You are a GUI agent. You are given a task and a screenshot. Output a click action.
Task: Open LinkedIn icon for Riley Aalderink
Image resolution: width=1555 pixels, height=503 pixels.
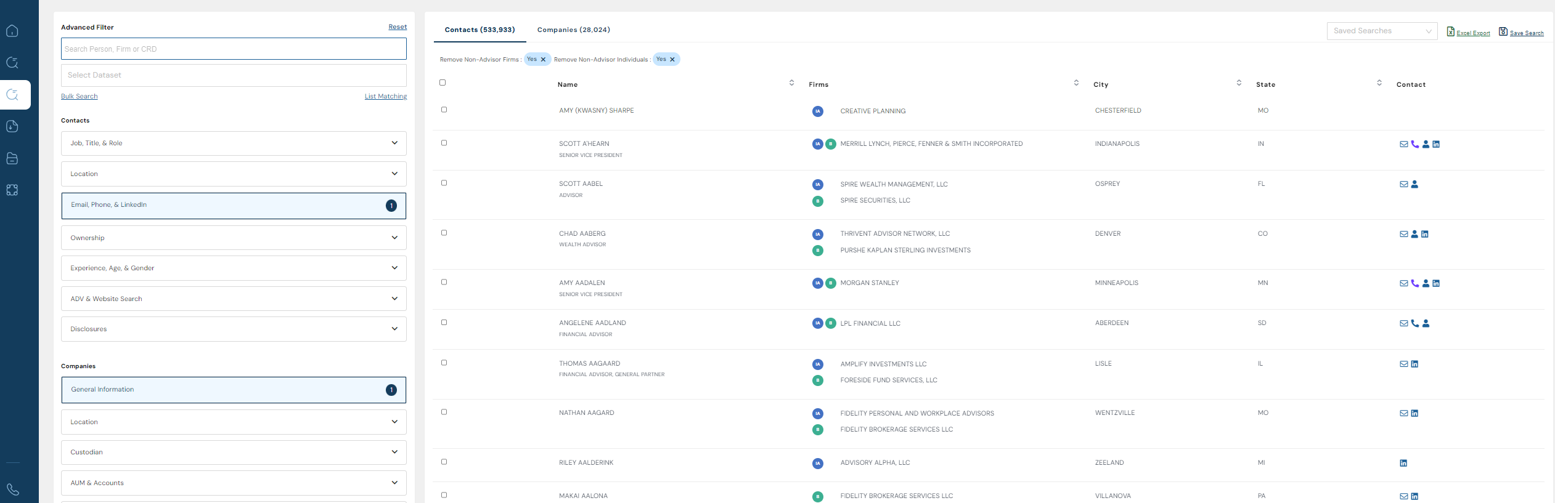[1403, 463]
